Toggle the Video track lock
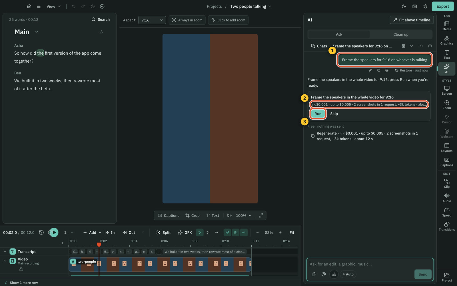The width and height of the screenshot is (457, 286). tap(21, 269)
